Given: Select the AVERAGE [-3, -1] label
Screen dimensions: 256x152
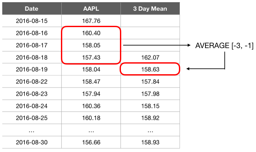Looking at the screenshot, I should [224, 46].
